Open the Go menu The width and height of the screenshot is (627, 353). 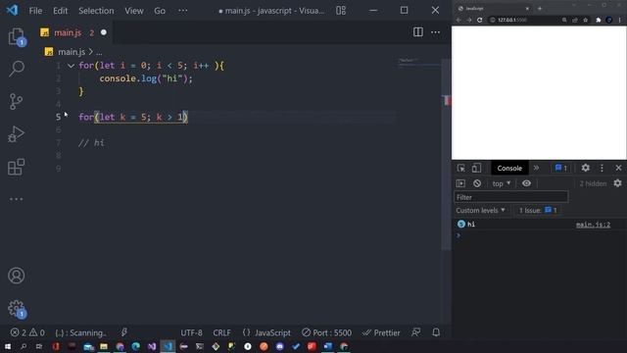pos(160,11)
